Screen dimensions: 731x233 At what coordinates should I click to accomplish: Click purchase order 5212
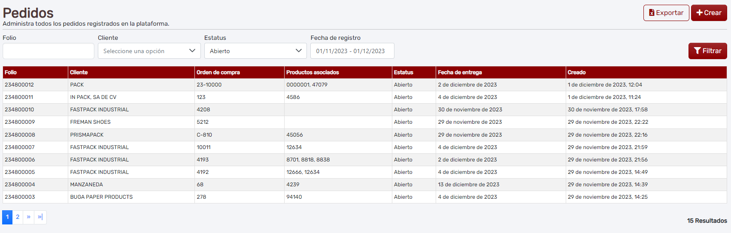pyautogui.click(x=203, y=122)
